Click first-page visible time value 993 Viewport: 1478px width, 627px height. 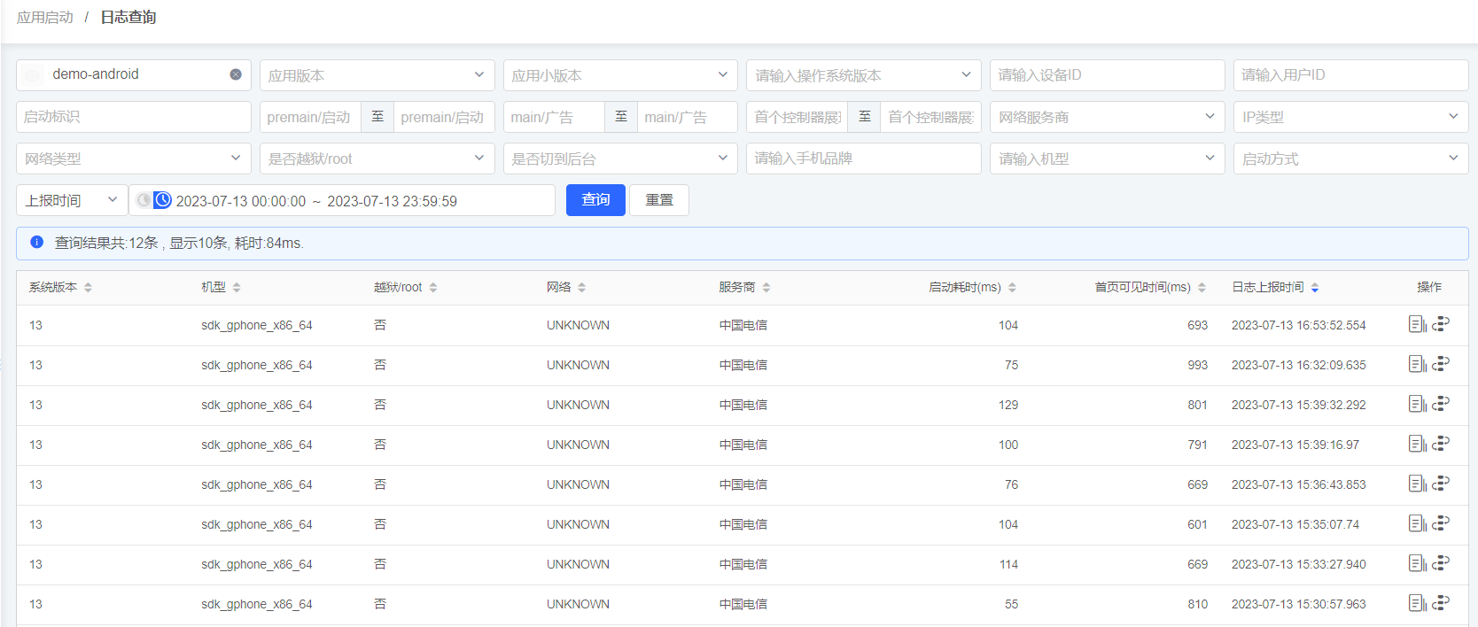point(1197,365)
